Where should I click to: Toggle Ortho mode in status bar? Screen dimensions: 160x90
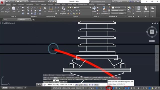point(94,88)
